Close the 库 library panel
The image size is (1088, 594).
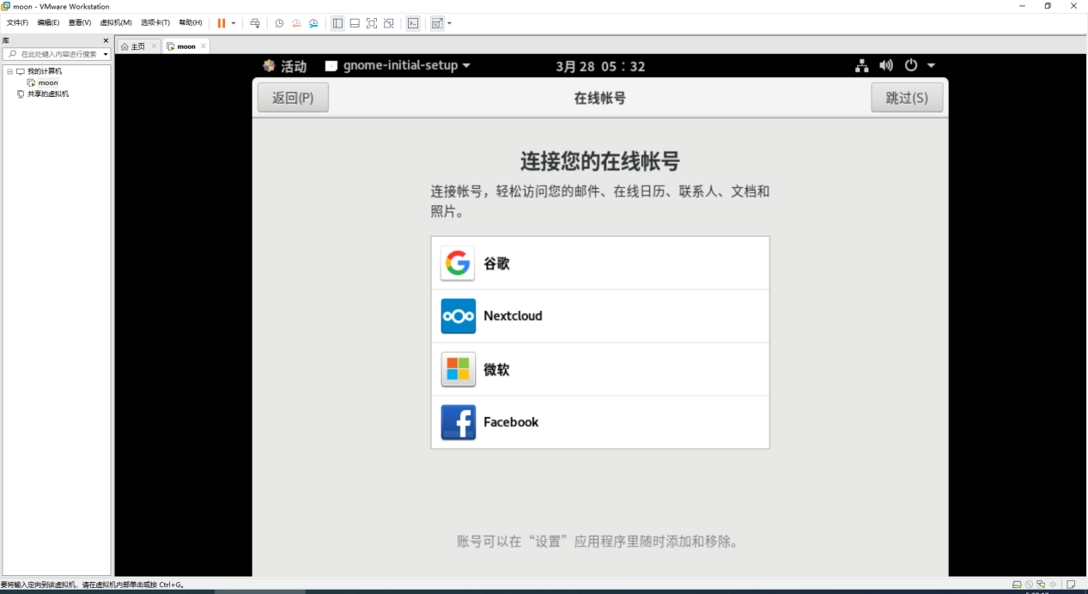pos(106,40)
